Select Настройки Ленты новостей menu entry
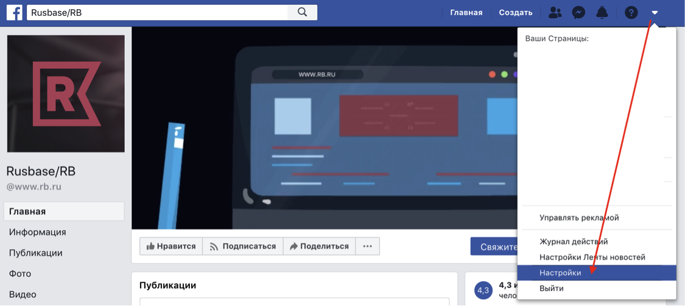 tap(592, 257)
